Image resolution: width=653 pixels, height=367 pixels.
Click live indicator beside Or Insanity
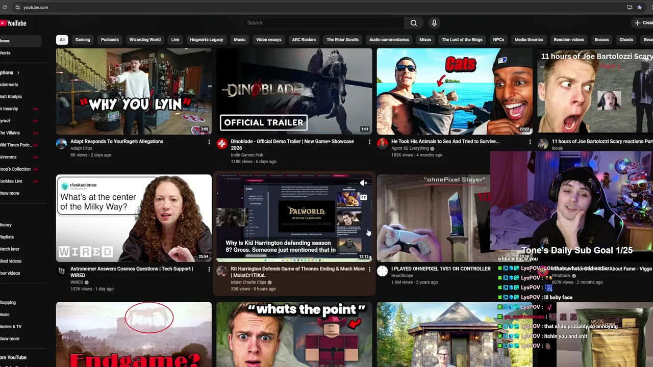[35, 109]
